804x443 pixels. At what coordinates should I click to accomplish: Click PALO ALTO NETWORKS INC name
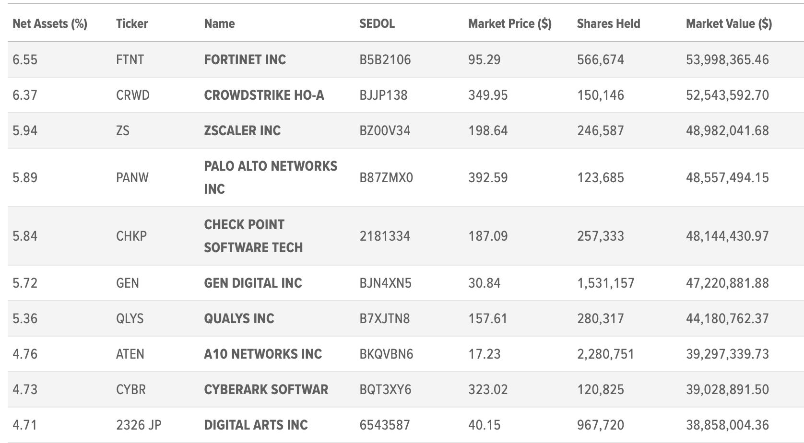(271, 177)
